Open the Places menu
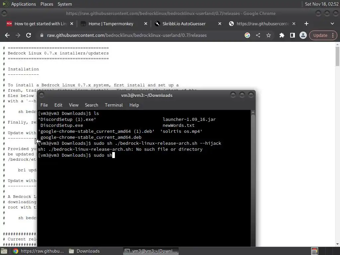 (46, 4)
